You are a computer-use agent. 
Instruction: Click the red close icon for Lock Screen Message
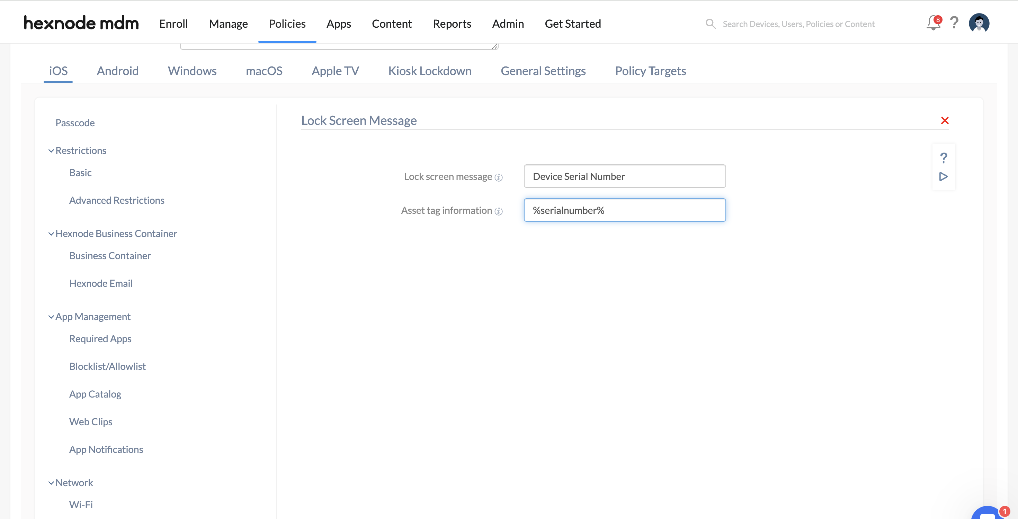[945, 120]
